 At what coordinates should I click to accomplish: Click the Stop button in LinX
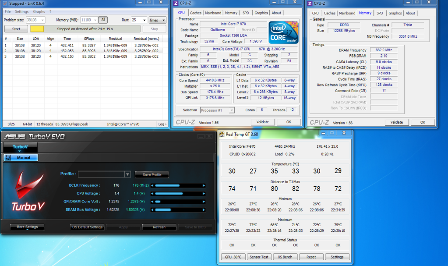[154, 29]
